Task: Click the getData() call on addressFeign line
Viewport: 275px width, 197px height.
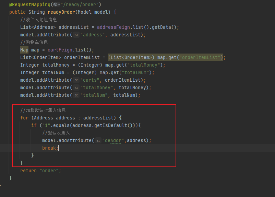Action: pos(164,27)
